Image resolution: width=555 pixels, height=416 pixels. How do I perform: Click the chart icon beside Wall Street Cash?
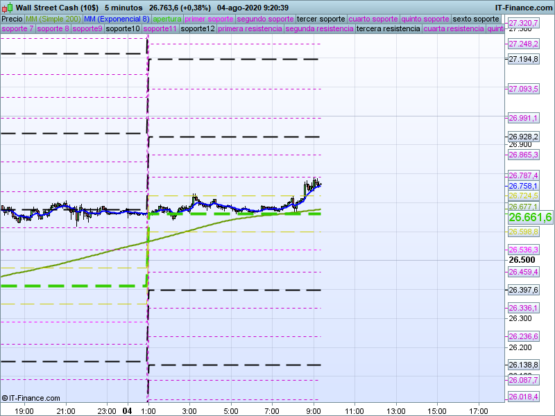[x=8, y=7]
